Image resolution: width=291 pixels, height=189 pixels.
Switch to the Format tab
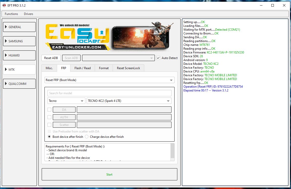(104, 68)
